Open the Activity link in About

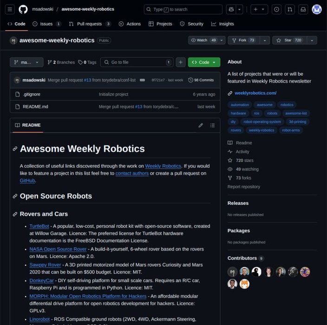pyautogui.click(x=238, y=151)
